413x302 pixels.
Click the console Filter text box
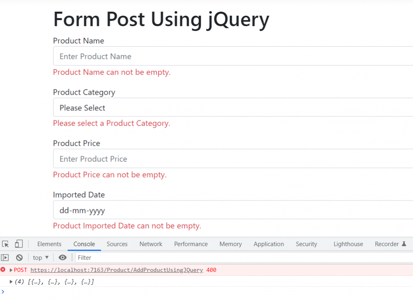tap(242, 258)
